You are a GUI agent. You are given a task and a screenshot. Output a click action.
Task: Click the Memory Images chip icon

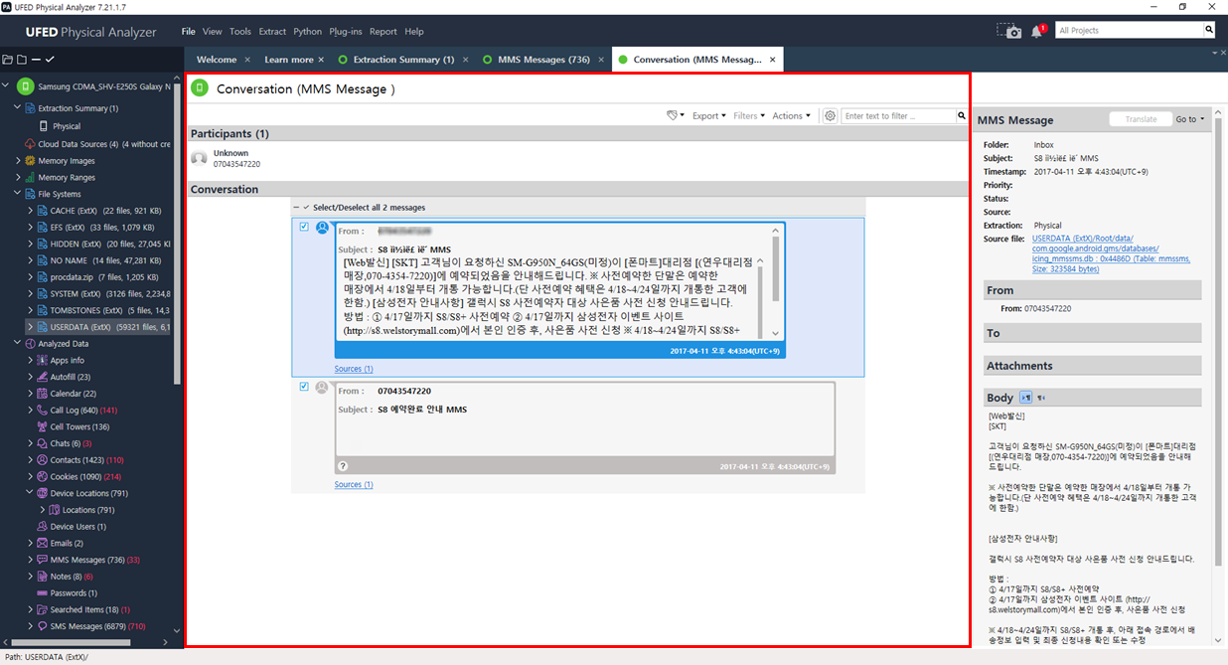pos(30,161)
